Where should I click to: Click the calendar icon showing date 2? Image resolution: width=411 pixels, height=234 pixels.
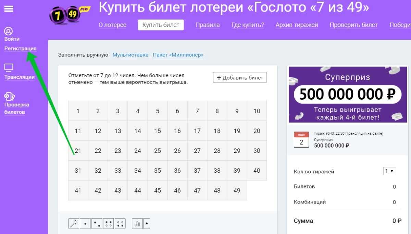coord(301,140)
